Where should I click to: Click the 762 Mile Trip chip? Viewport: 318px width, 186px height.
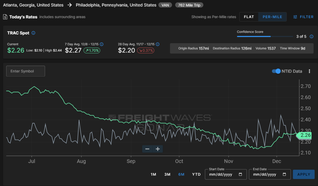(x=189, y=5)
